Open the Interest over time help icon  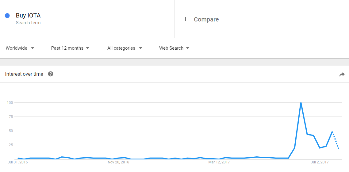coord(51,74)
